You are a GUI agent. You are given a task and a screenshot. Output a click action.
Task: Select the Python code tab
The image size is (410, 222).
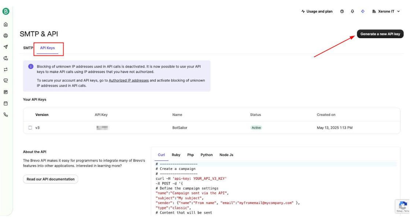point(207,155)
